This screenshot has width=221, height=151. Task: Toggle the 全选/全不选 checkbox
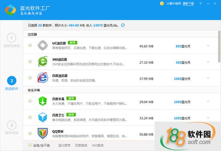click(x=30, y=145)
